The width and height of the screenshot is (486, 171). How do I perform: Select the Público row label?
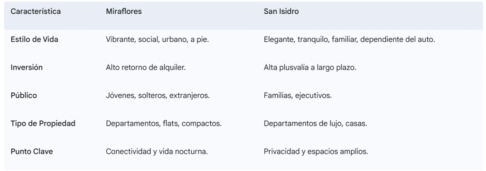(x=24, y=96)
